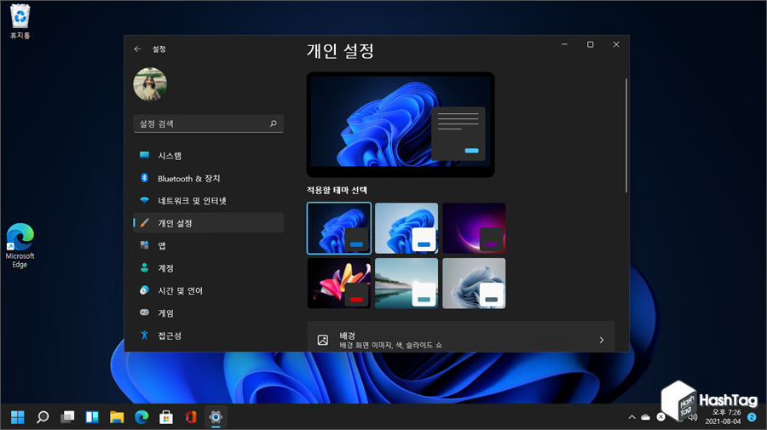Open Task View on taskbar
The height and width of the screenshot is (430, 767).
[67, 417]
